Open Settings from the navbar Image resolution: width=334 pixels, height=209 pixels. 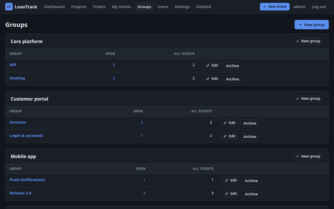coord(182,7)
